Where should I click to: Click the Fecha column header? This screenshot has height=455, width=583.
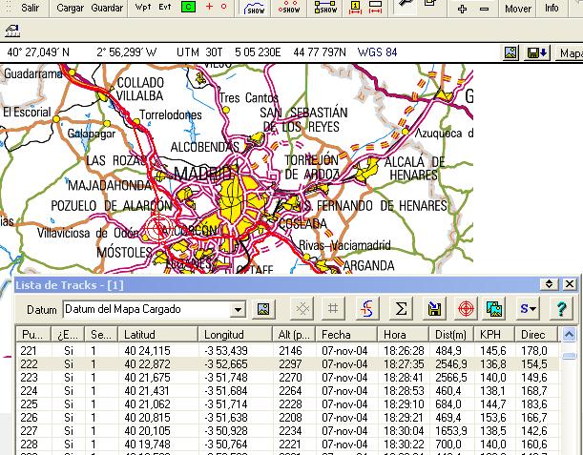click(x=346, y=335)
